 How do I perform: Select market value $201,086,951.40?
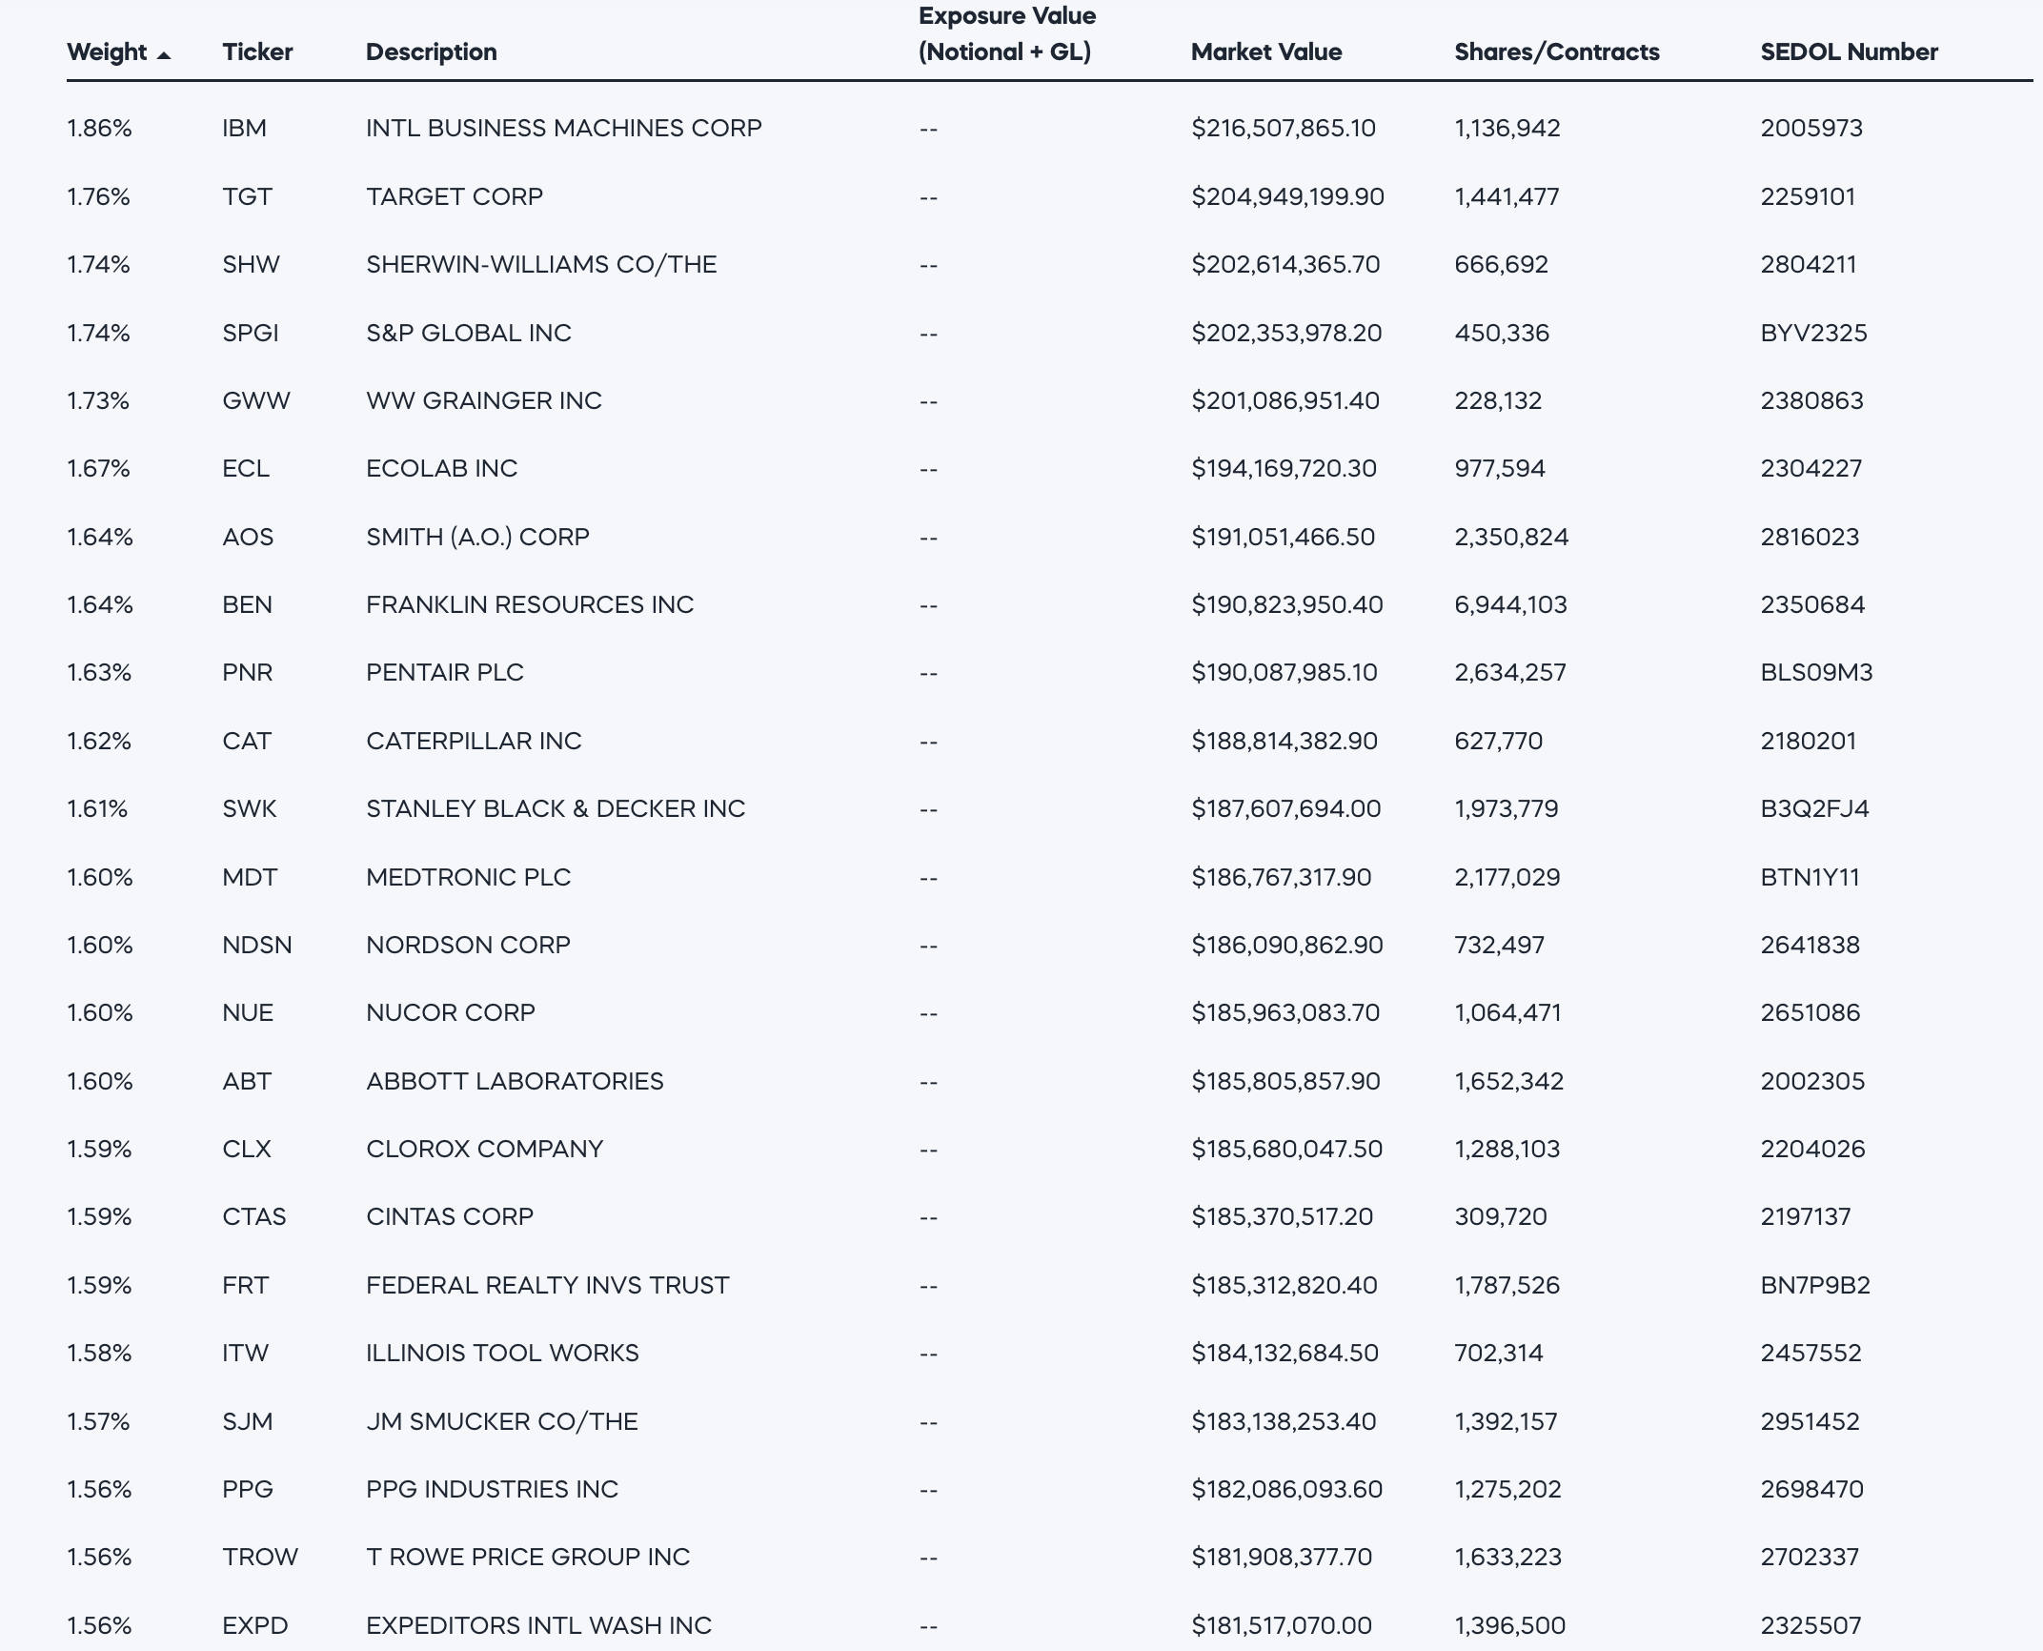point(1285,400)
